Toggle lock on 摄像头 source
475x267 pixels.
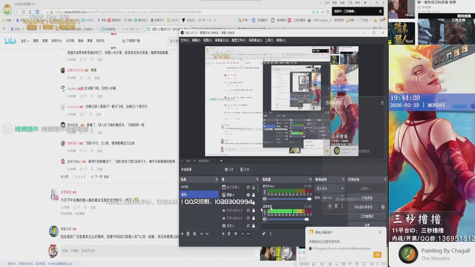(x=254, y=225)
